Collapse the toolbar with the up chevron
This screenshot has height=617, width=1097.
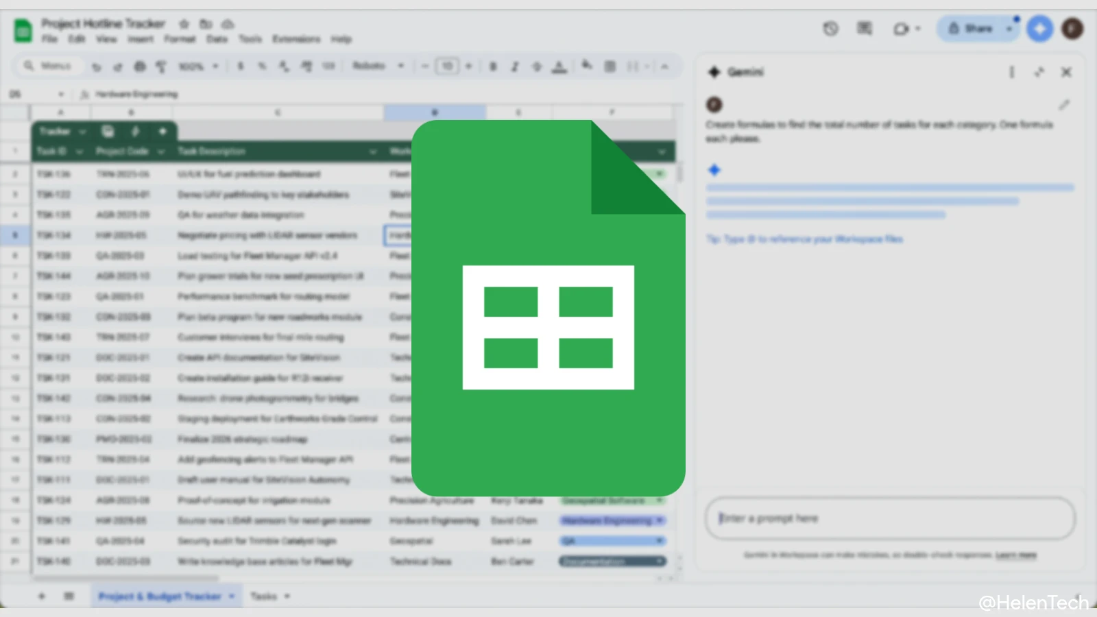664,66
